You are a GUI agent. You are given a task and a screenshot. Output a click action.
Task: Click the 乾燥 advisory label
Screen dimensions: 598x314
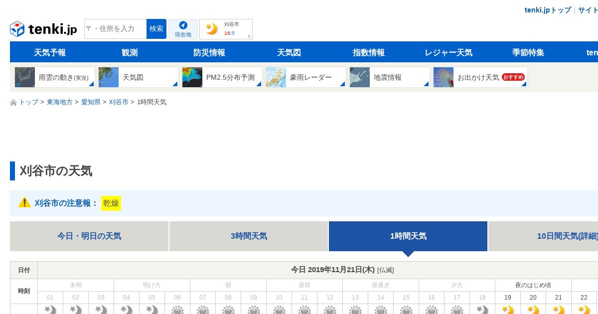[x=111, y=203]
